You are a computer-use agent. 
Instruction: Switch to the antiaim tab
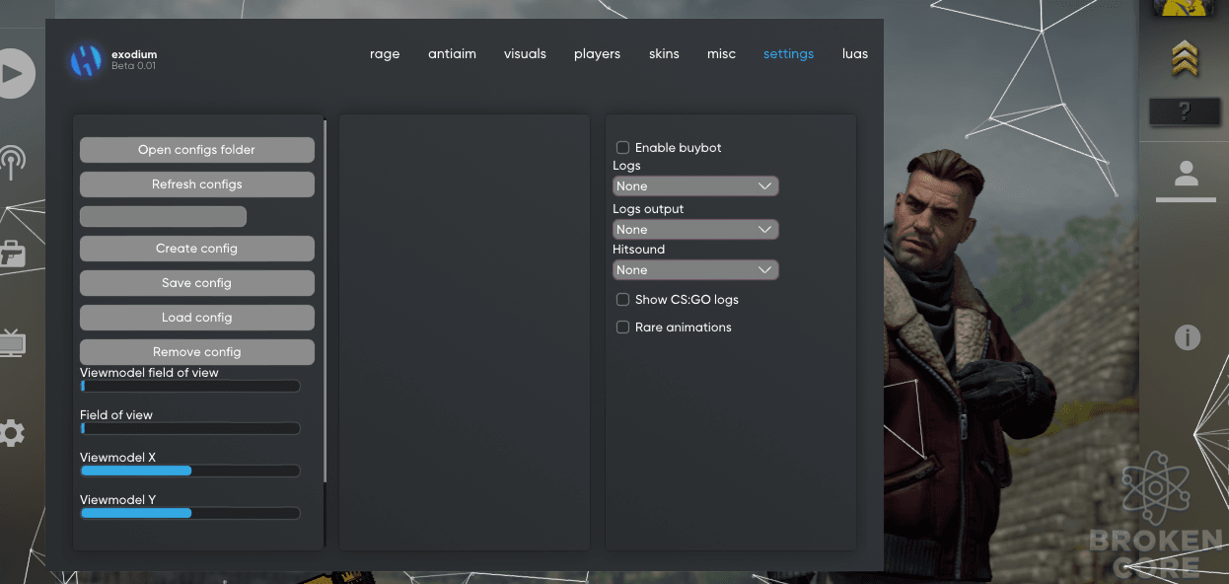pos(452,54)
